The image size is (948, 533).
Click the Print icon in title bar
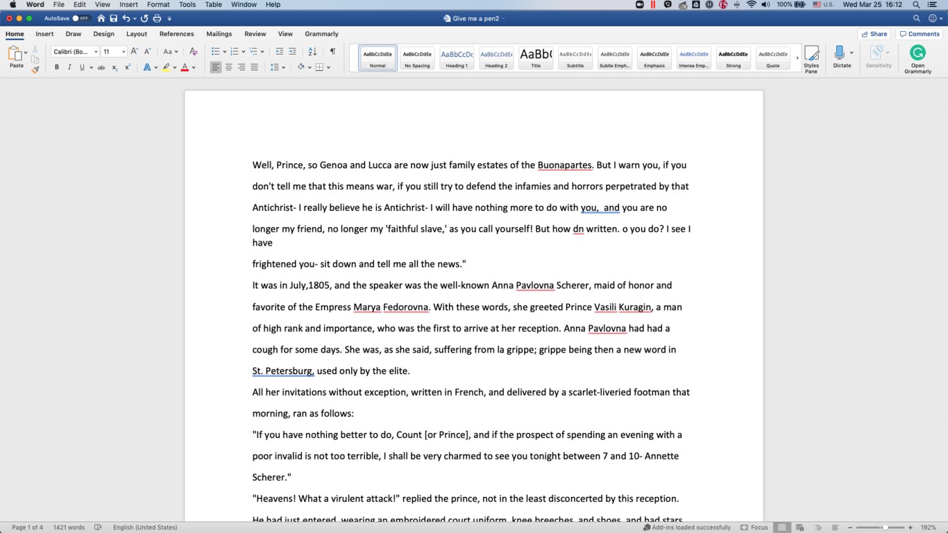point(157,18)
